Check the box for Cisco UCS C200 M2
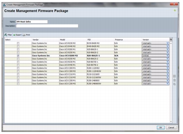The image size is (183, 134). tap(18, 71)
